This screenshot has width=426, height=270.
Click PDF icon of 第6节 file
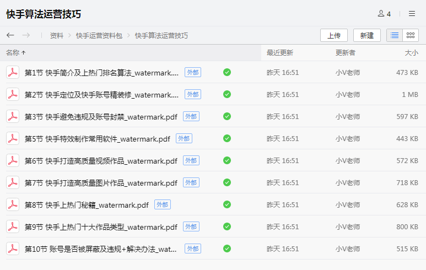(13, 160)
